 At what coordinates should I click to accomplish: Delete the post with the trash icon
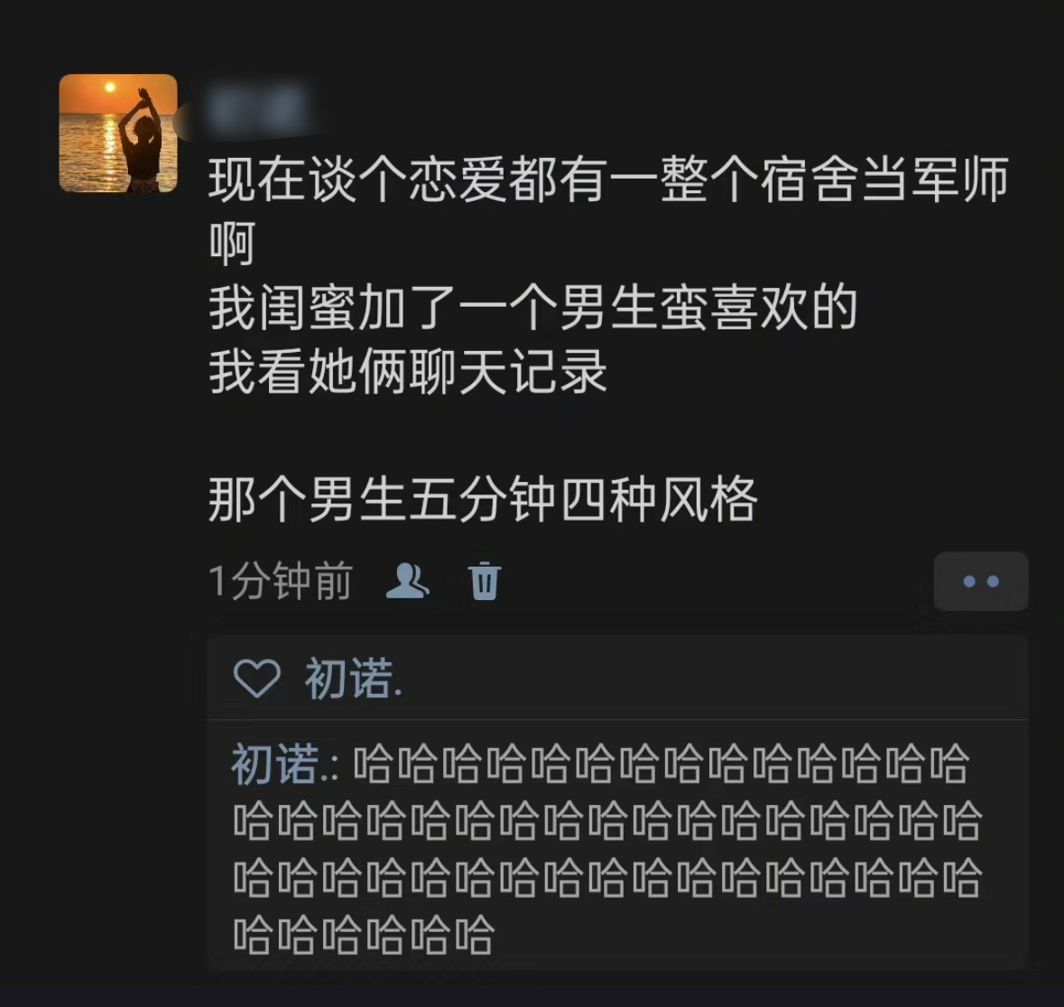click(x=485, y=581)
